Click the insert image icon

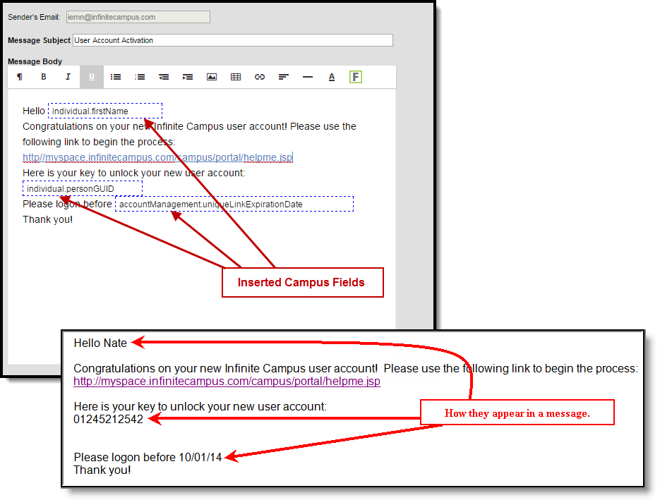pos(212,77)
